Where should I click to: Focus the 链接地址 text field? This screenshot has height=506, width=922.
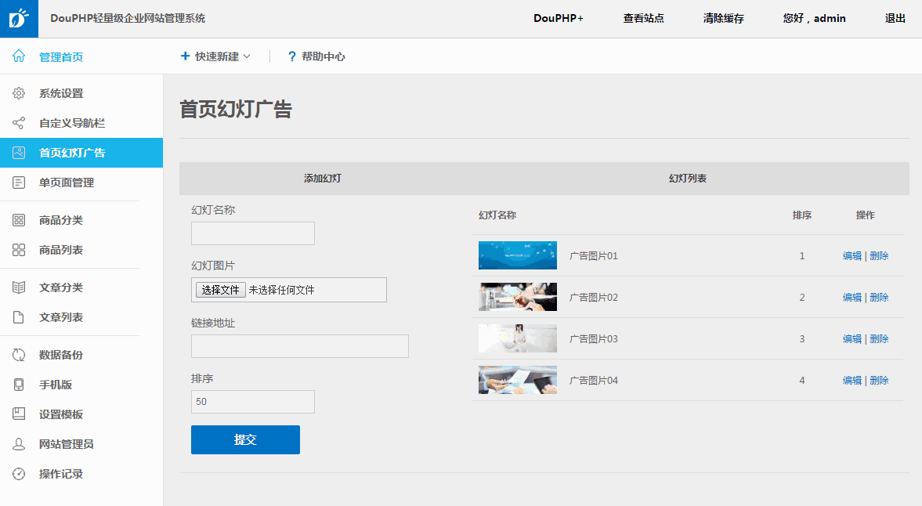300,346
